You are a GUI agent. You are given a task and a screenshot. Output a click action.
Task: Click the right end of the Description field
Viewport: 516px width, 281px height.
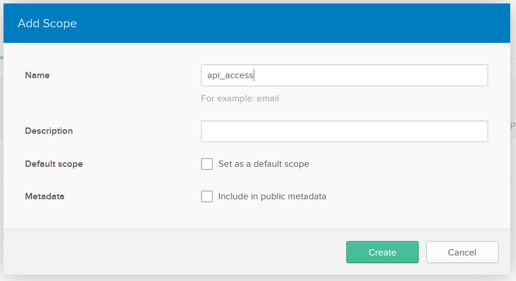click(478, 131)
